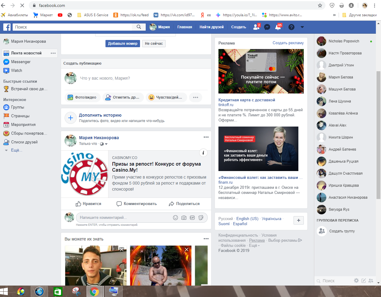Open notifications bell with 85 badge
The image size is (381, 297).
pos(278,27)
